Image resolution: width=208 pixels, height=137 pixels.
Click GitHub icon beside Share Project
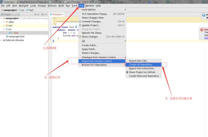(127, 72)
